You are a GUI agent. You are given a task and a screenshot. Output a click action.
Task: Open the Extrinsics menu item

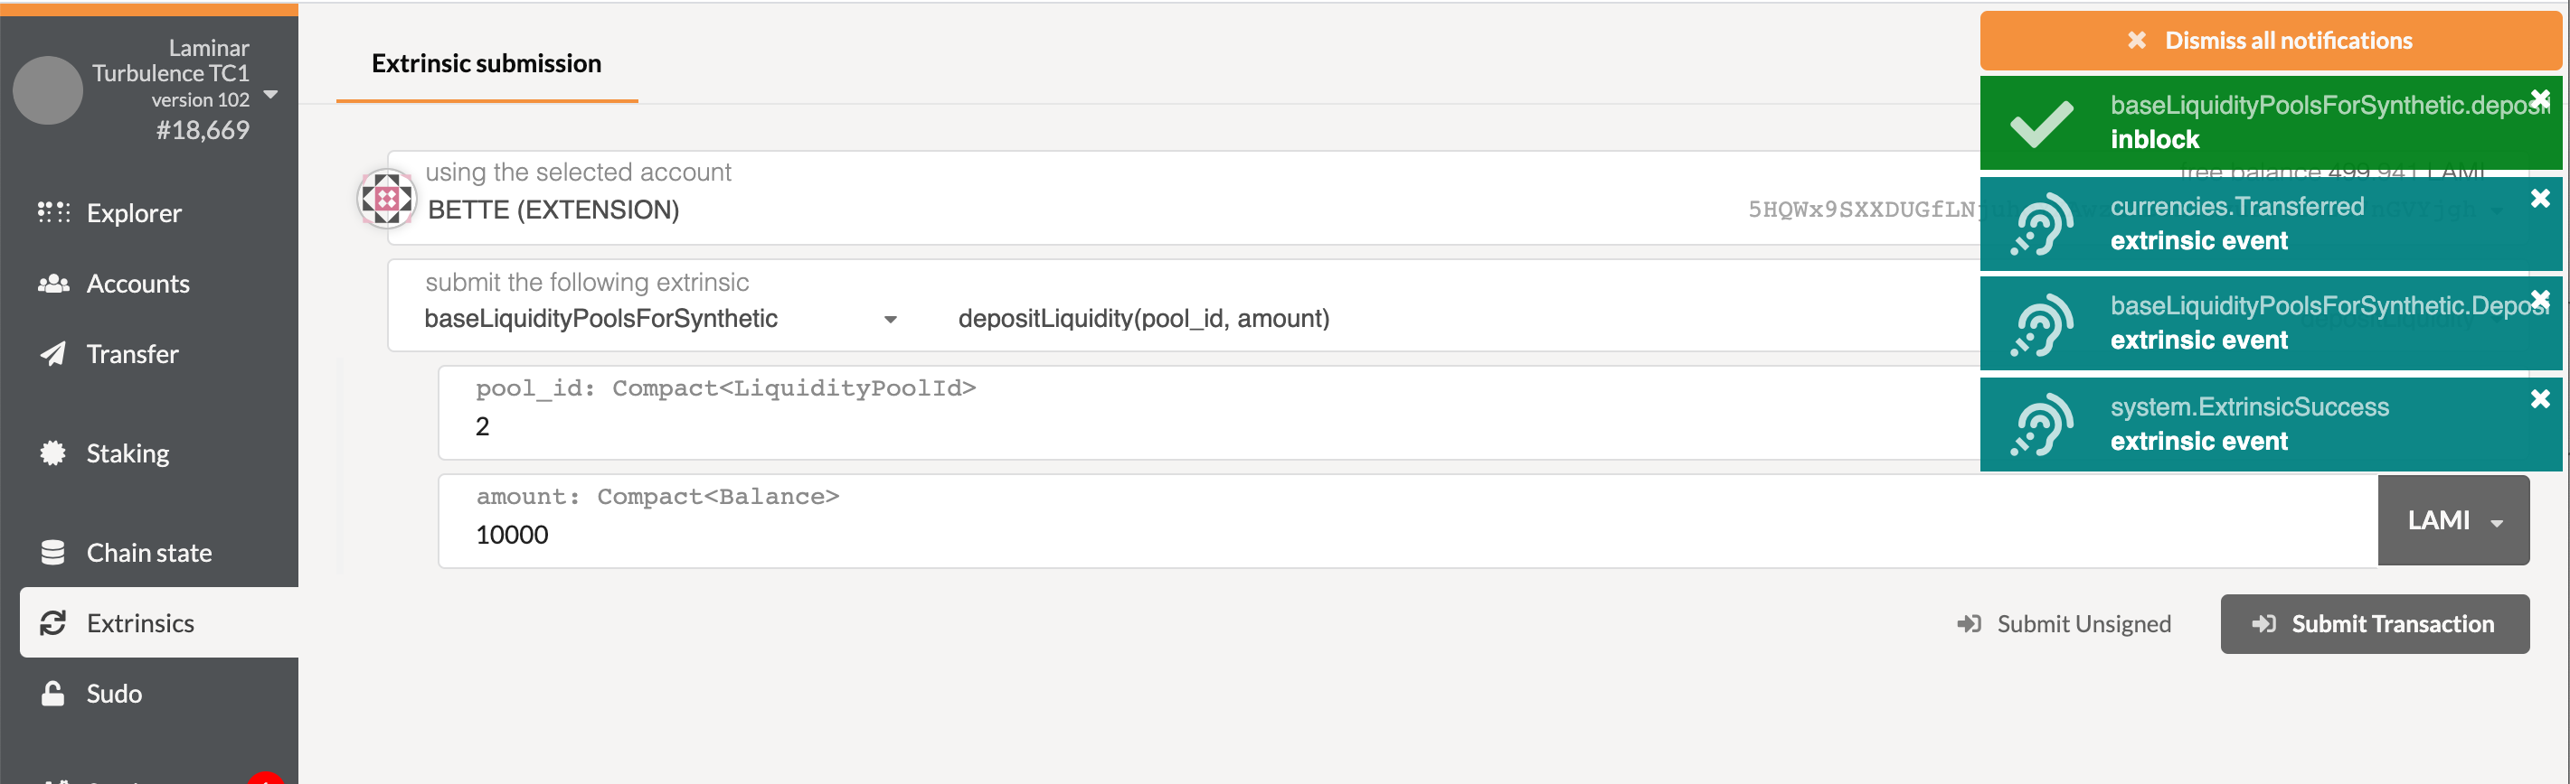point(158,622)
